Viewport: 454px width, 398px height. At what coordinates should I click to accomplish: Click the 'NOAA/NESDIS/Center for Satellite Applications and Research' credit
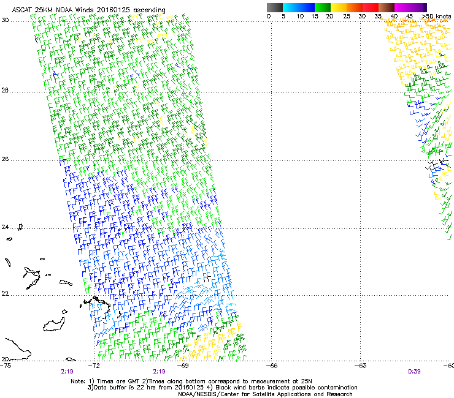click(265, 394)
